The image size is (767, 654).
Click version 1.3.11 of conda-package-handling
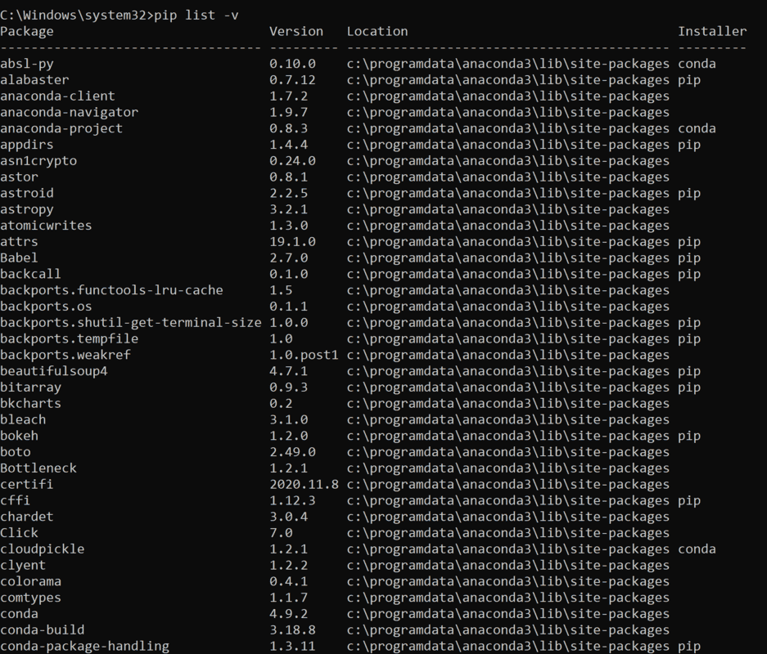[292, 646]
